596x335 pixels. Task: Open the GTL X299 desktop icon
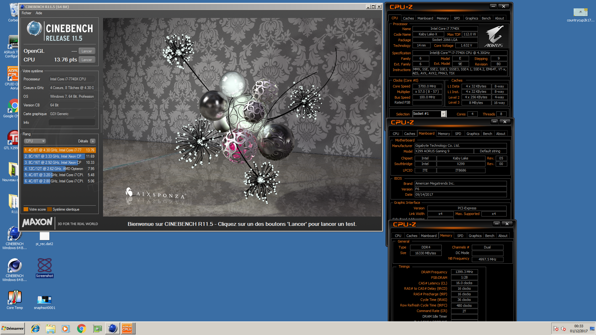tap(13, 138)
